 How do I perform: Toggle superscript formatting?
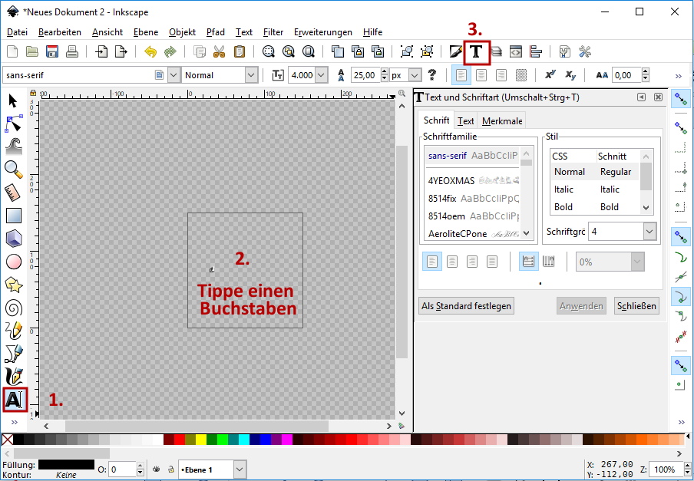click(x=550, y=75)
